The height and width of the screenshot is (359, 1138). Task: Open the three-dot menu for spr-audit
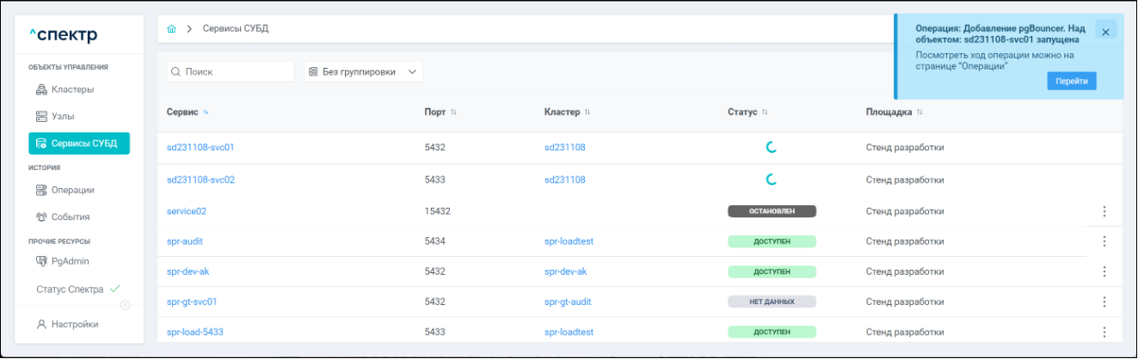click(1104, 241)
